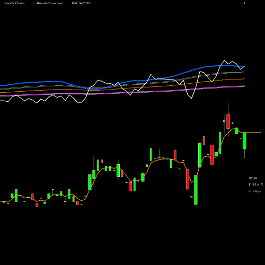This screenshot has height=265, width=265.
Task: Click the last green candlestick on the chart
Action: point(244,140)
